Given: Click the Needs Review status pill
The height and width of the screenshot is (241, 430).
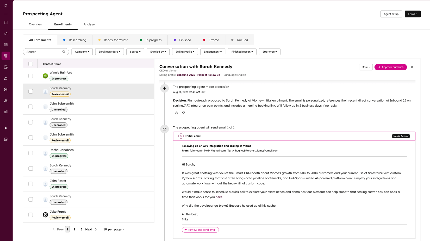Looking at the screenshot, I should (401, 136).
